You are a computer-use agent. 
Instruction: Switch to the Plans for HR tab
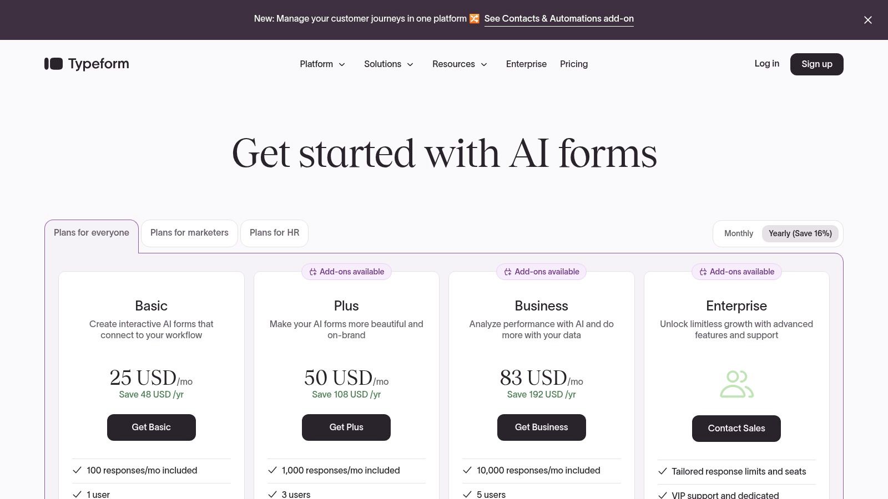click(274, 232)
